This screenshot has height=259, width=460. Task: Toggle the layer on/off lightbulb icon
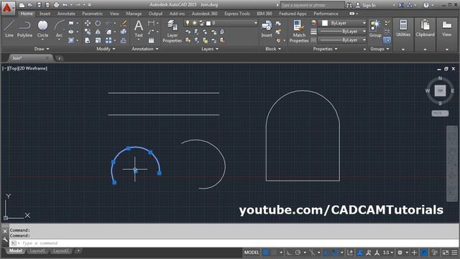(188, 23)
